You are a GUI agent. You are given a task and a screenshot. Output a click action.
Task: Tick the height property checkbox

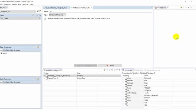tap(126, 86)
